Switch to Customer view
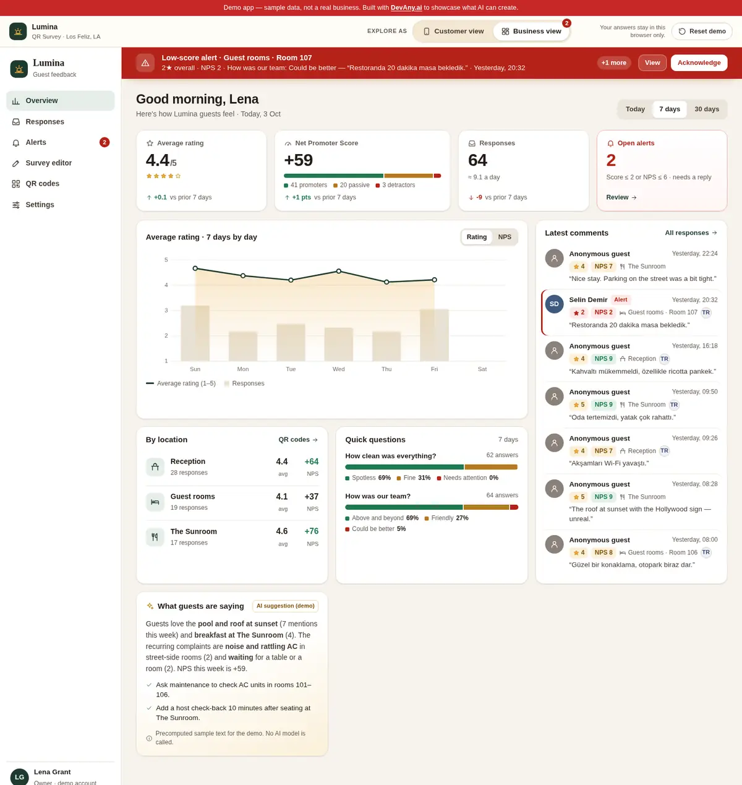The height and width of the screenshot is (785, 742). tap(453, 32)
